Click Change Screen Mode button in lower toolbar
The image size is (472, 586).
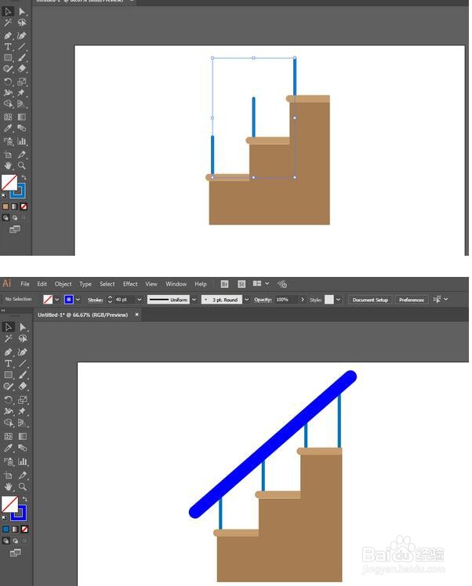pyautogui.click(x=15, y=553)
